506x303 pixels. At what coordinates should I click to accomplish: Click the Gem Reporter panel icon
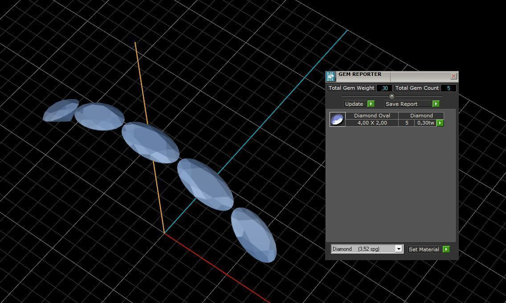[x=331, y=77]
